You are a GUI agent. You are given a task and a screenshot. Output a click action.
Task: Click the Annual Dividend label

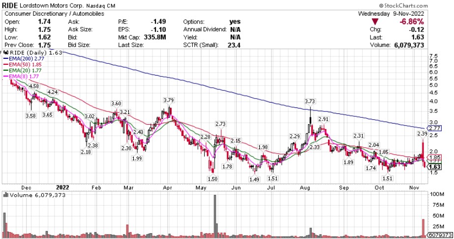tap(205, 29)
